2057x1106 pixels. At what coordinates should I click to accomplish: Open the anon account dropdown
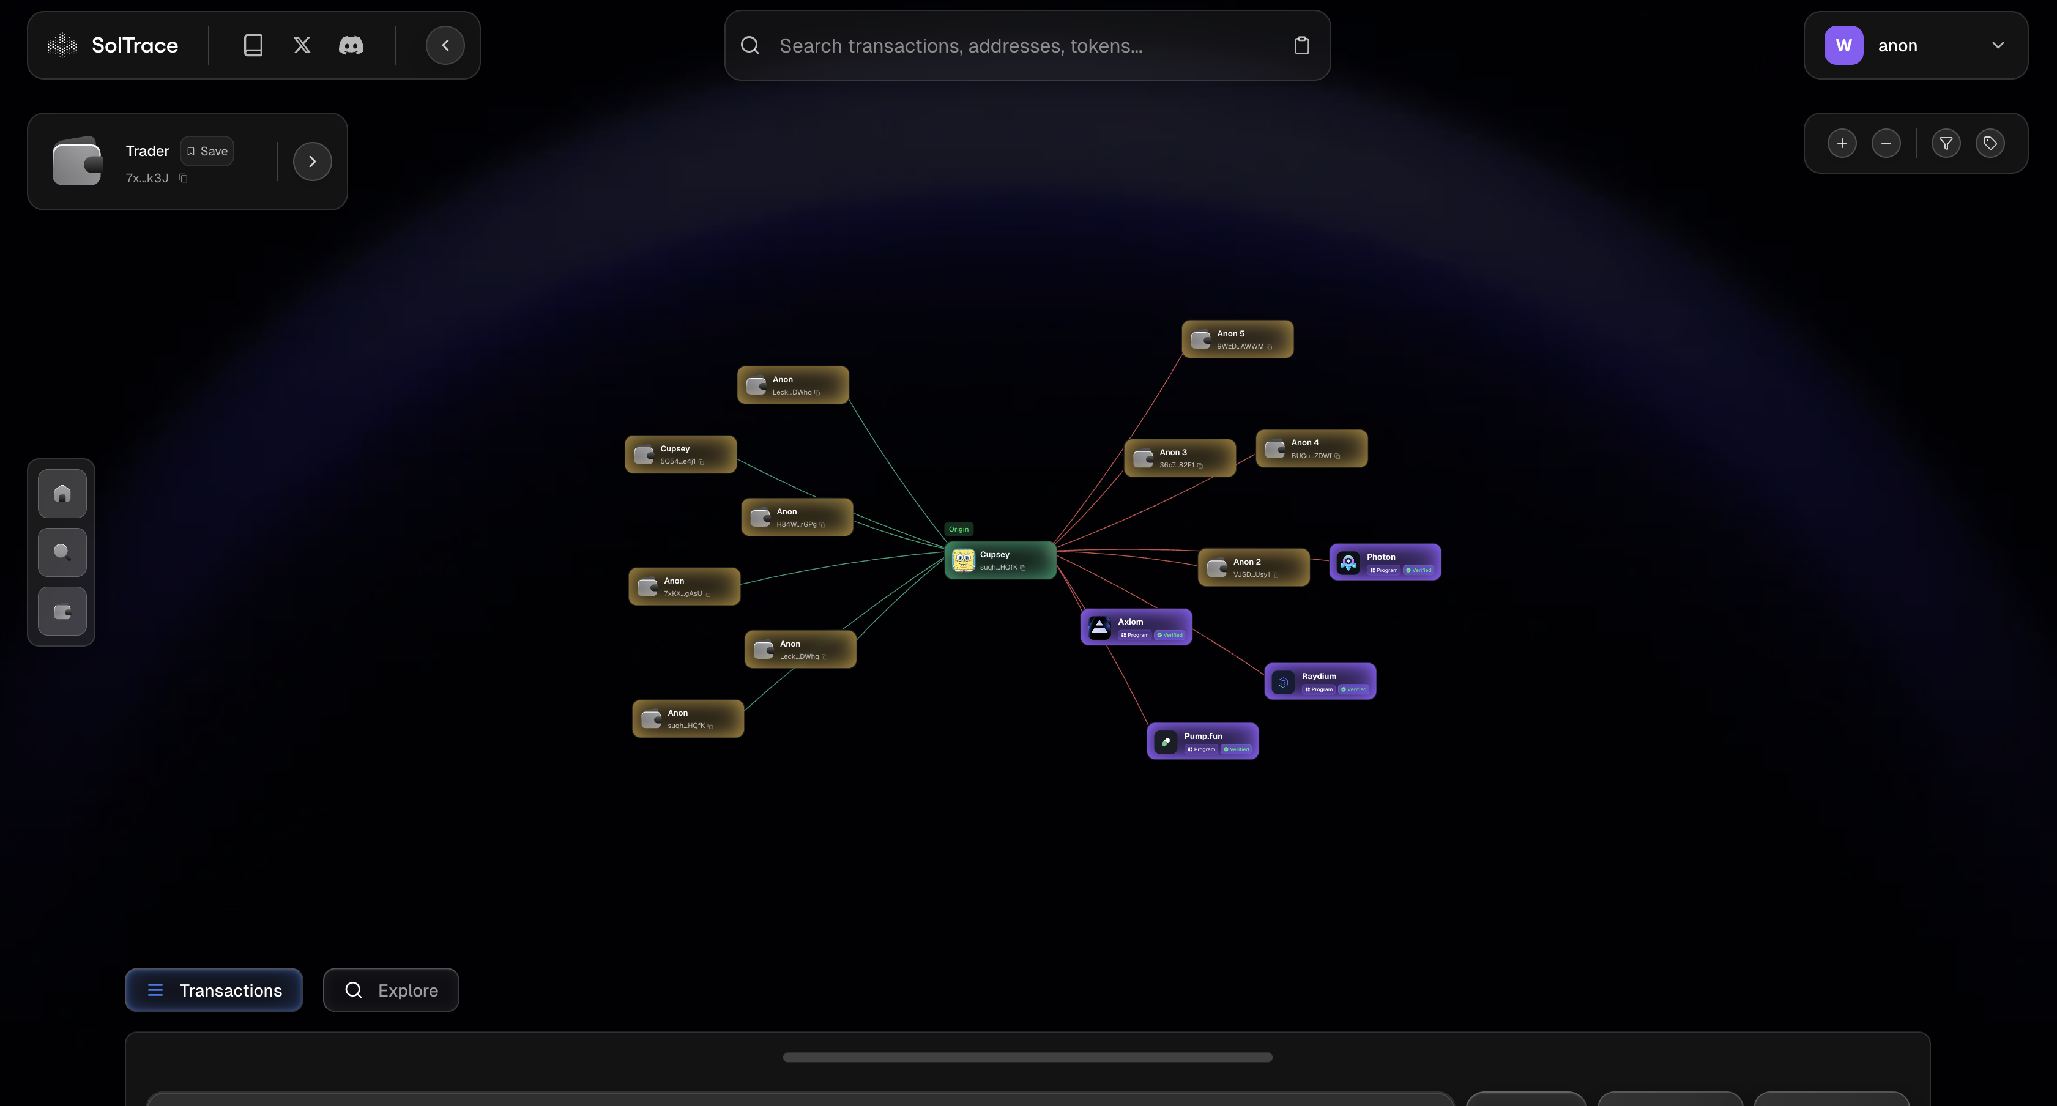(x=1999, y=45)
